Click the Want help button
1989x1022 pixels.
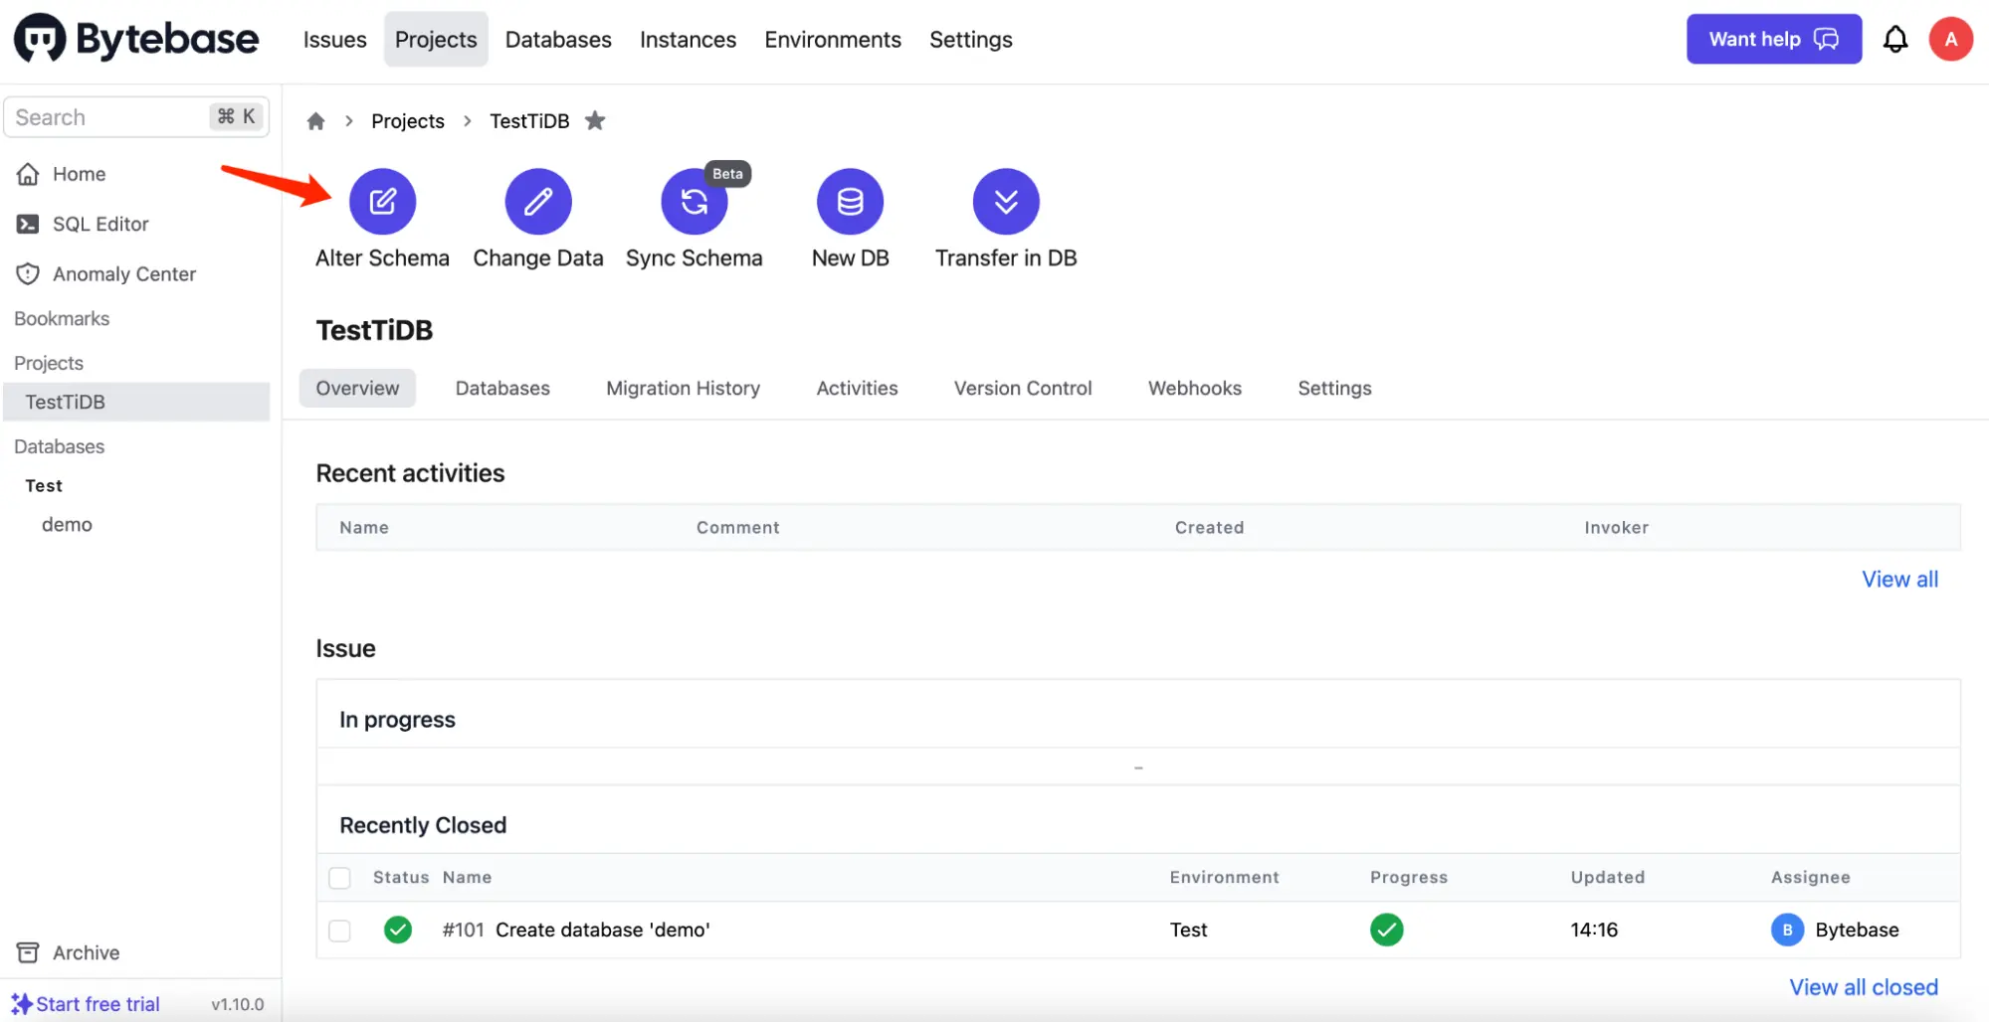click(x=1774, y=39)
